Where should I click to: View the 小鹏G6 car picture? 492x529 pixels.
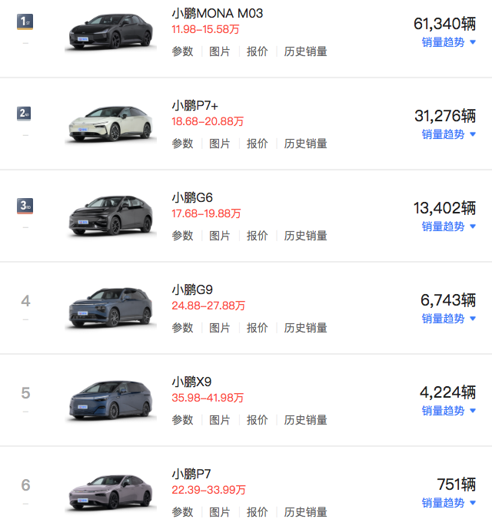[x=111, y=216]
